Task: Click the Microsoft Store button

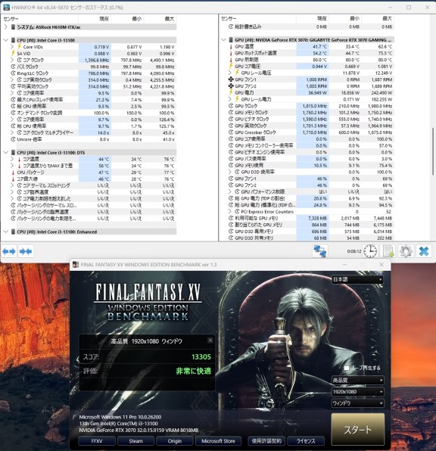Action: tap(218, 441)
